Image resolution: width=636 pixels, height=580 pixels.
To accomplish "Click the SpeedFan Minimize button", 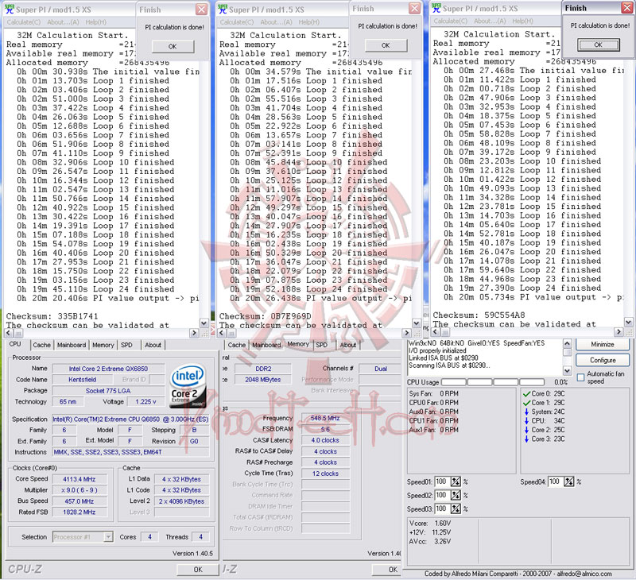I will click(x=603, y=344).
